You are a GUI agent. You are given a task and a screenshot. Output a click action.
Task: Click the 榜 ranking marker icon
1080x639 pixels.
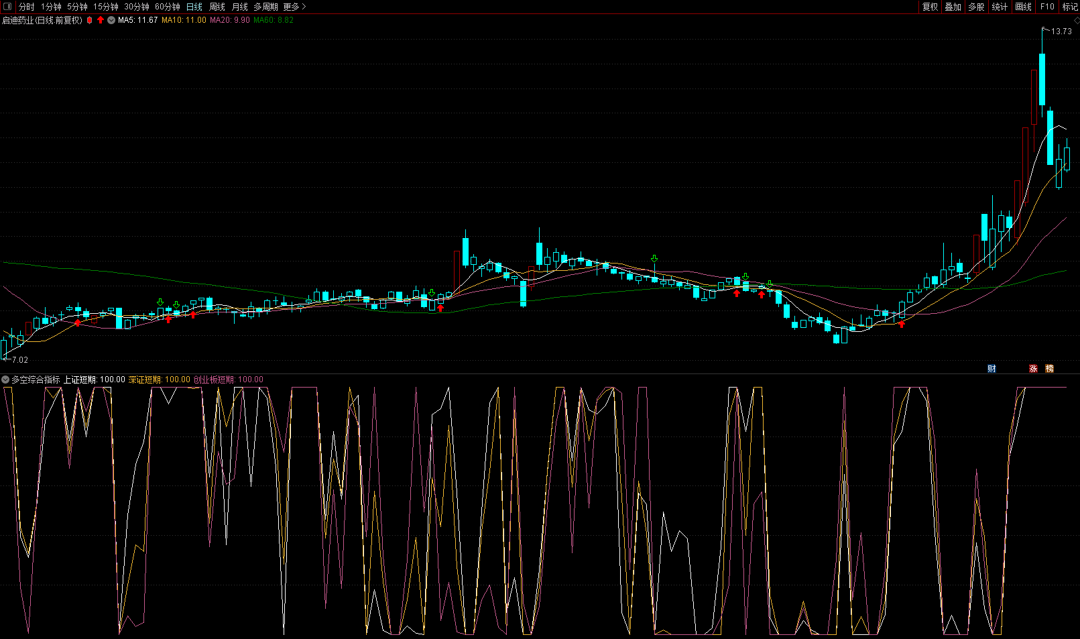[x=1049, y=369]
